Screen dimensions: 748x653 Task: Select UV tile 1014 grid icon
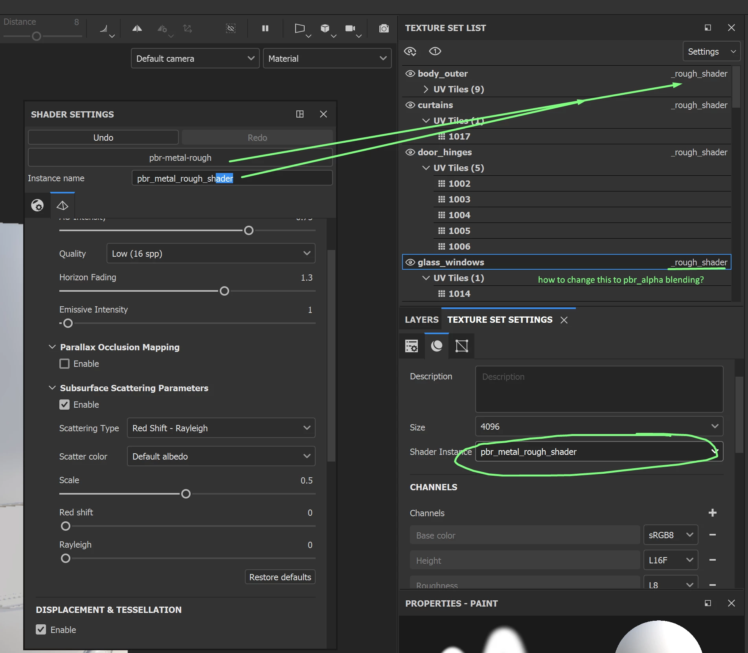(x=442, y=294)
